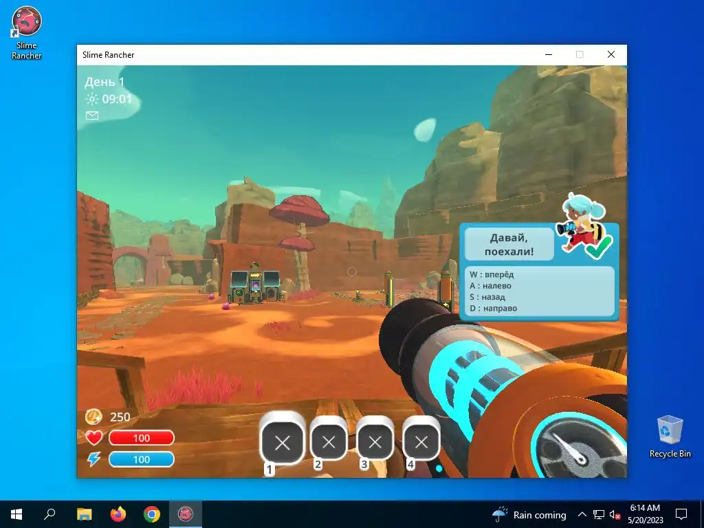The image size is (704, 528).
Task: Click the 09:01 game clock
Action: click(117, 99)
